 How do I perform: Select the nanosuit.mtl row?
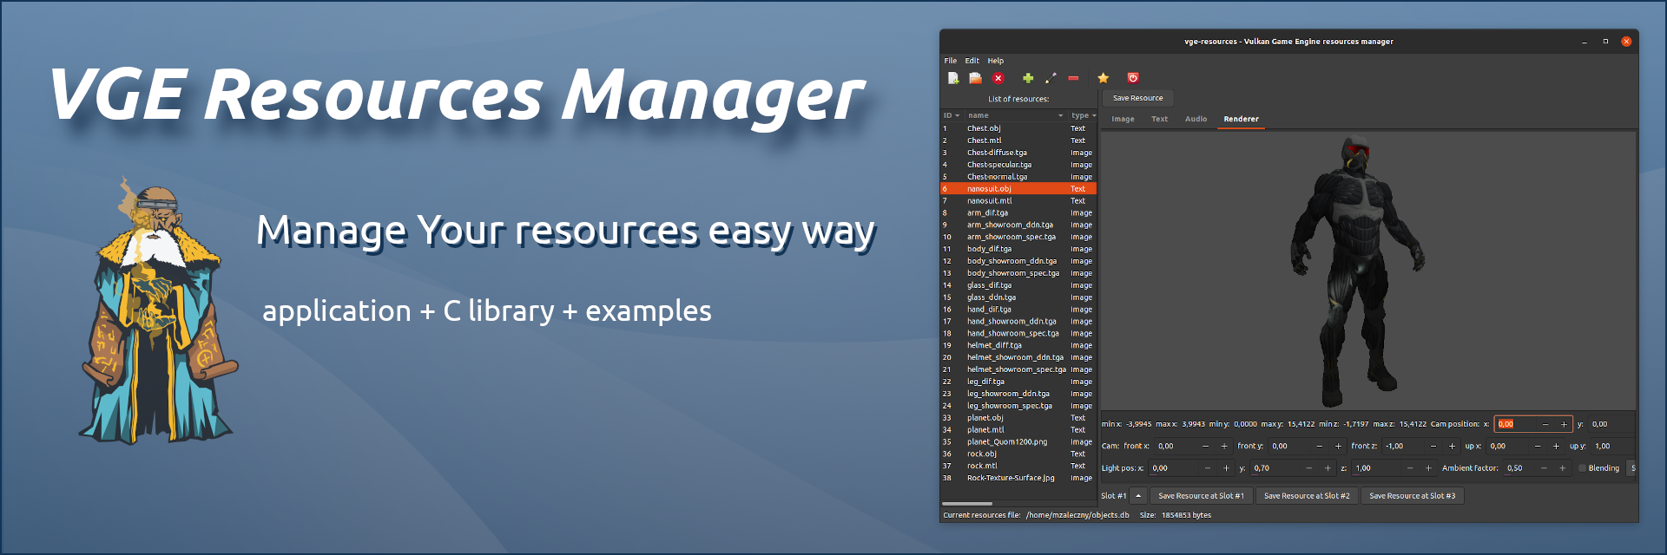(x=1018, y=200)
